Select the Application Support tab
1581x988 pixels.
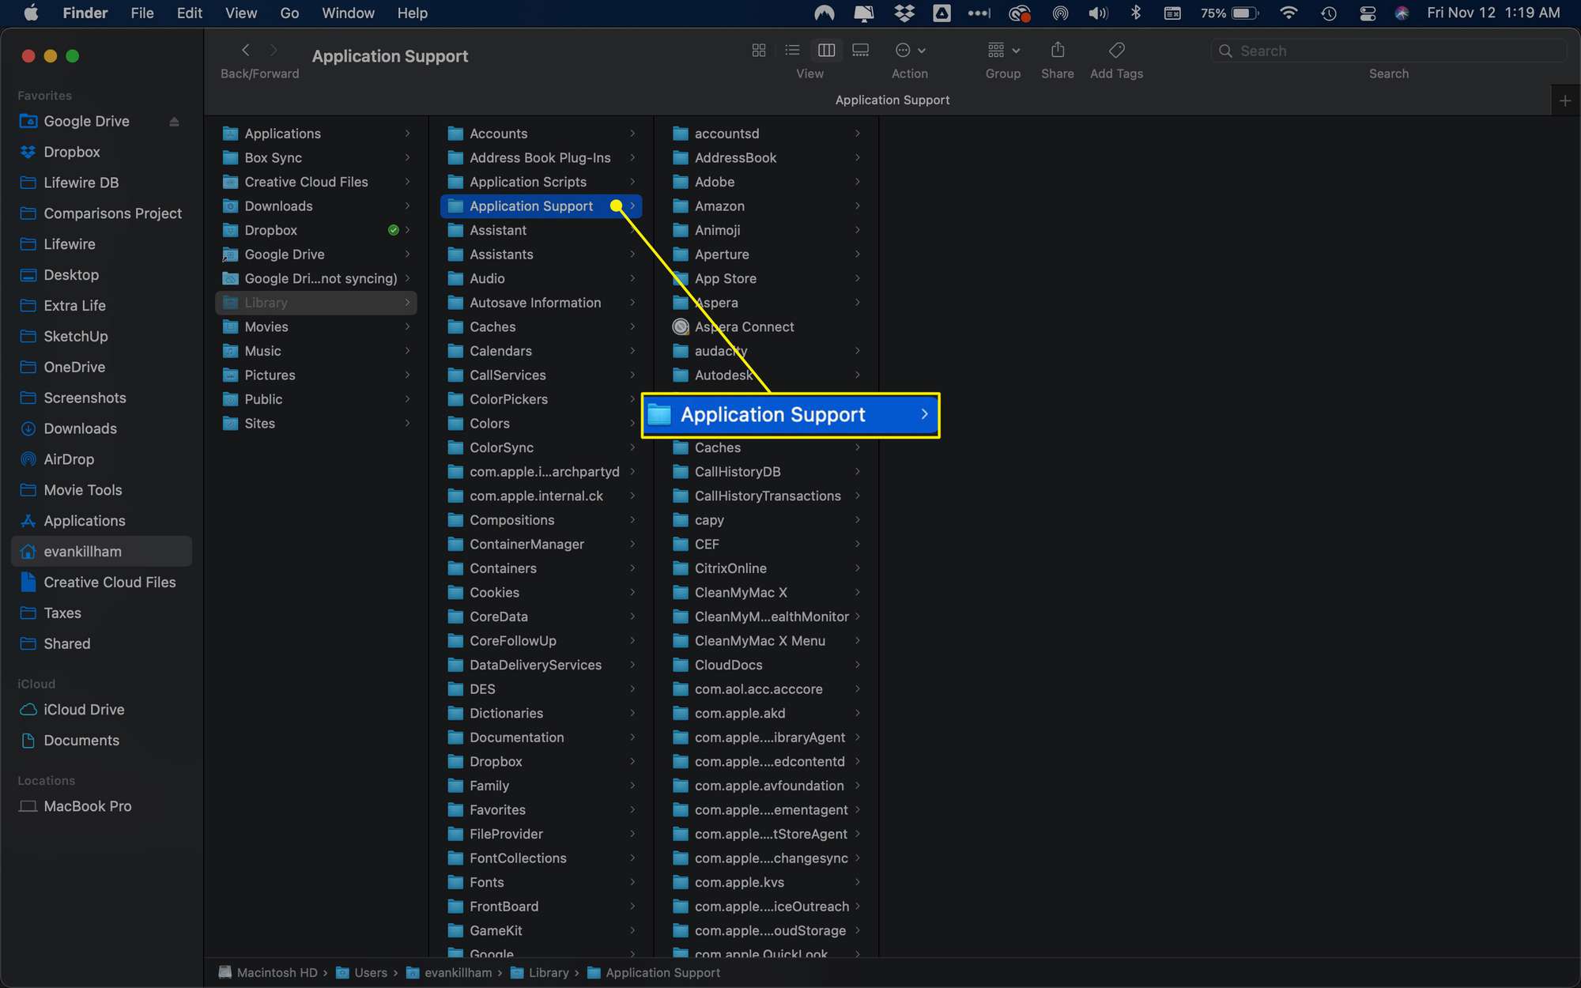point(892,100)
